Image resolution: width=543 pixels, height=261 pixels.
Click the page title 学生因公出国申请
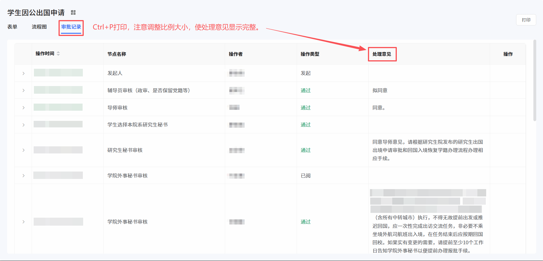[x=36, y=12]
